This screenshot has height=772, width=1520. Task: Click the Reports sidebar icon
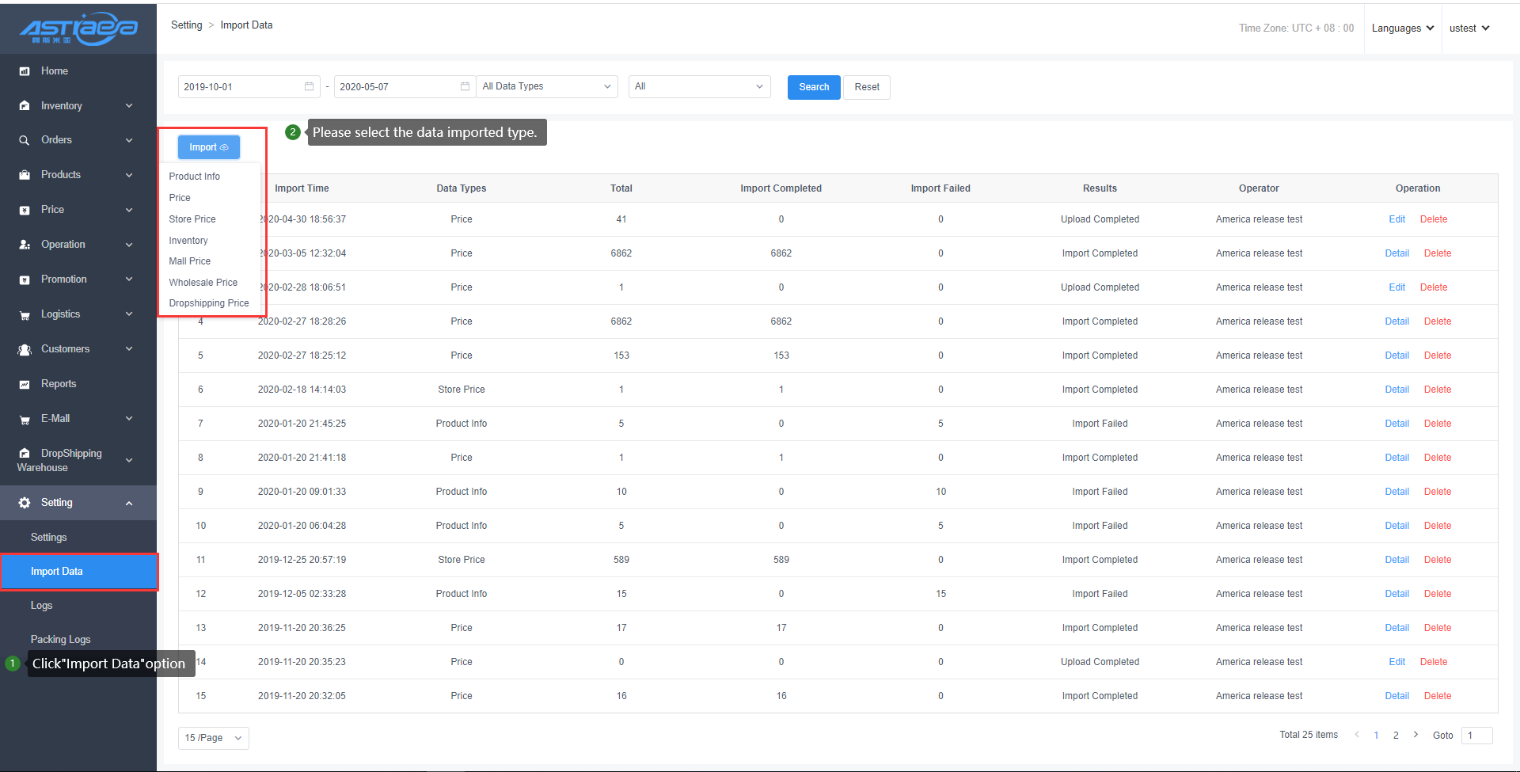point(25,384)
